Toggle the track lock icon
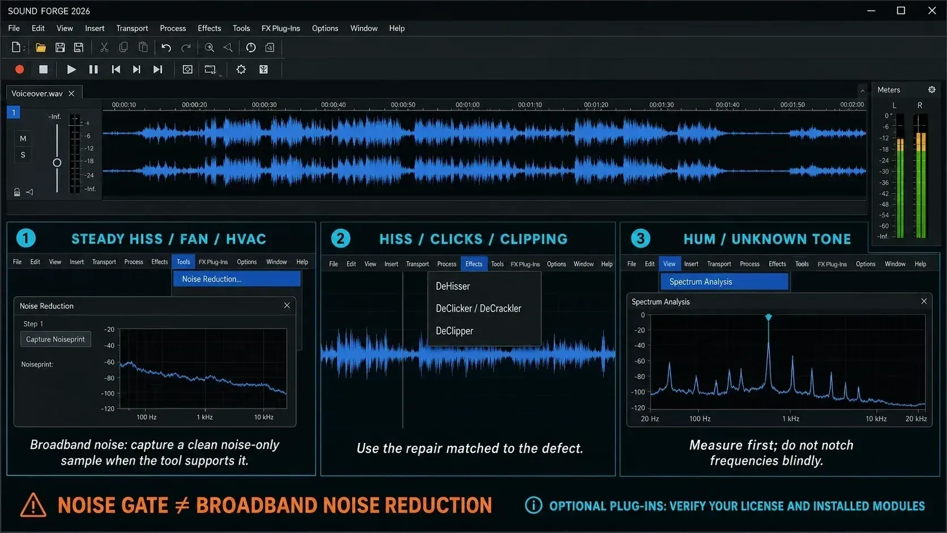 17,193
